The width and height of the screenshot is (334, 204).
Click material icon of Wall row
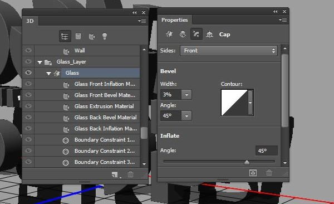pos(66,51)
